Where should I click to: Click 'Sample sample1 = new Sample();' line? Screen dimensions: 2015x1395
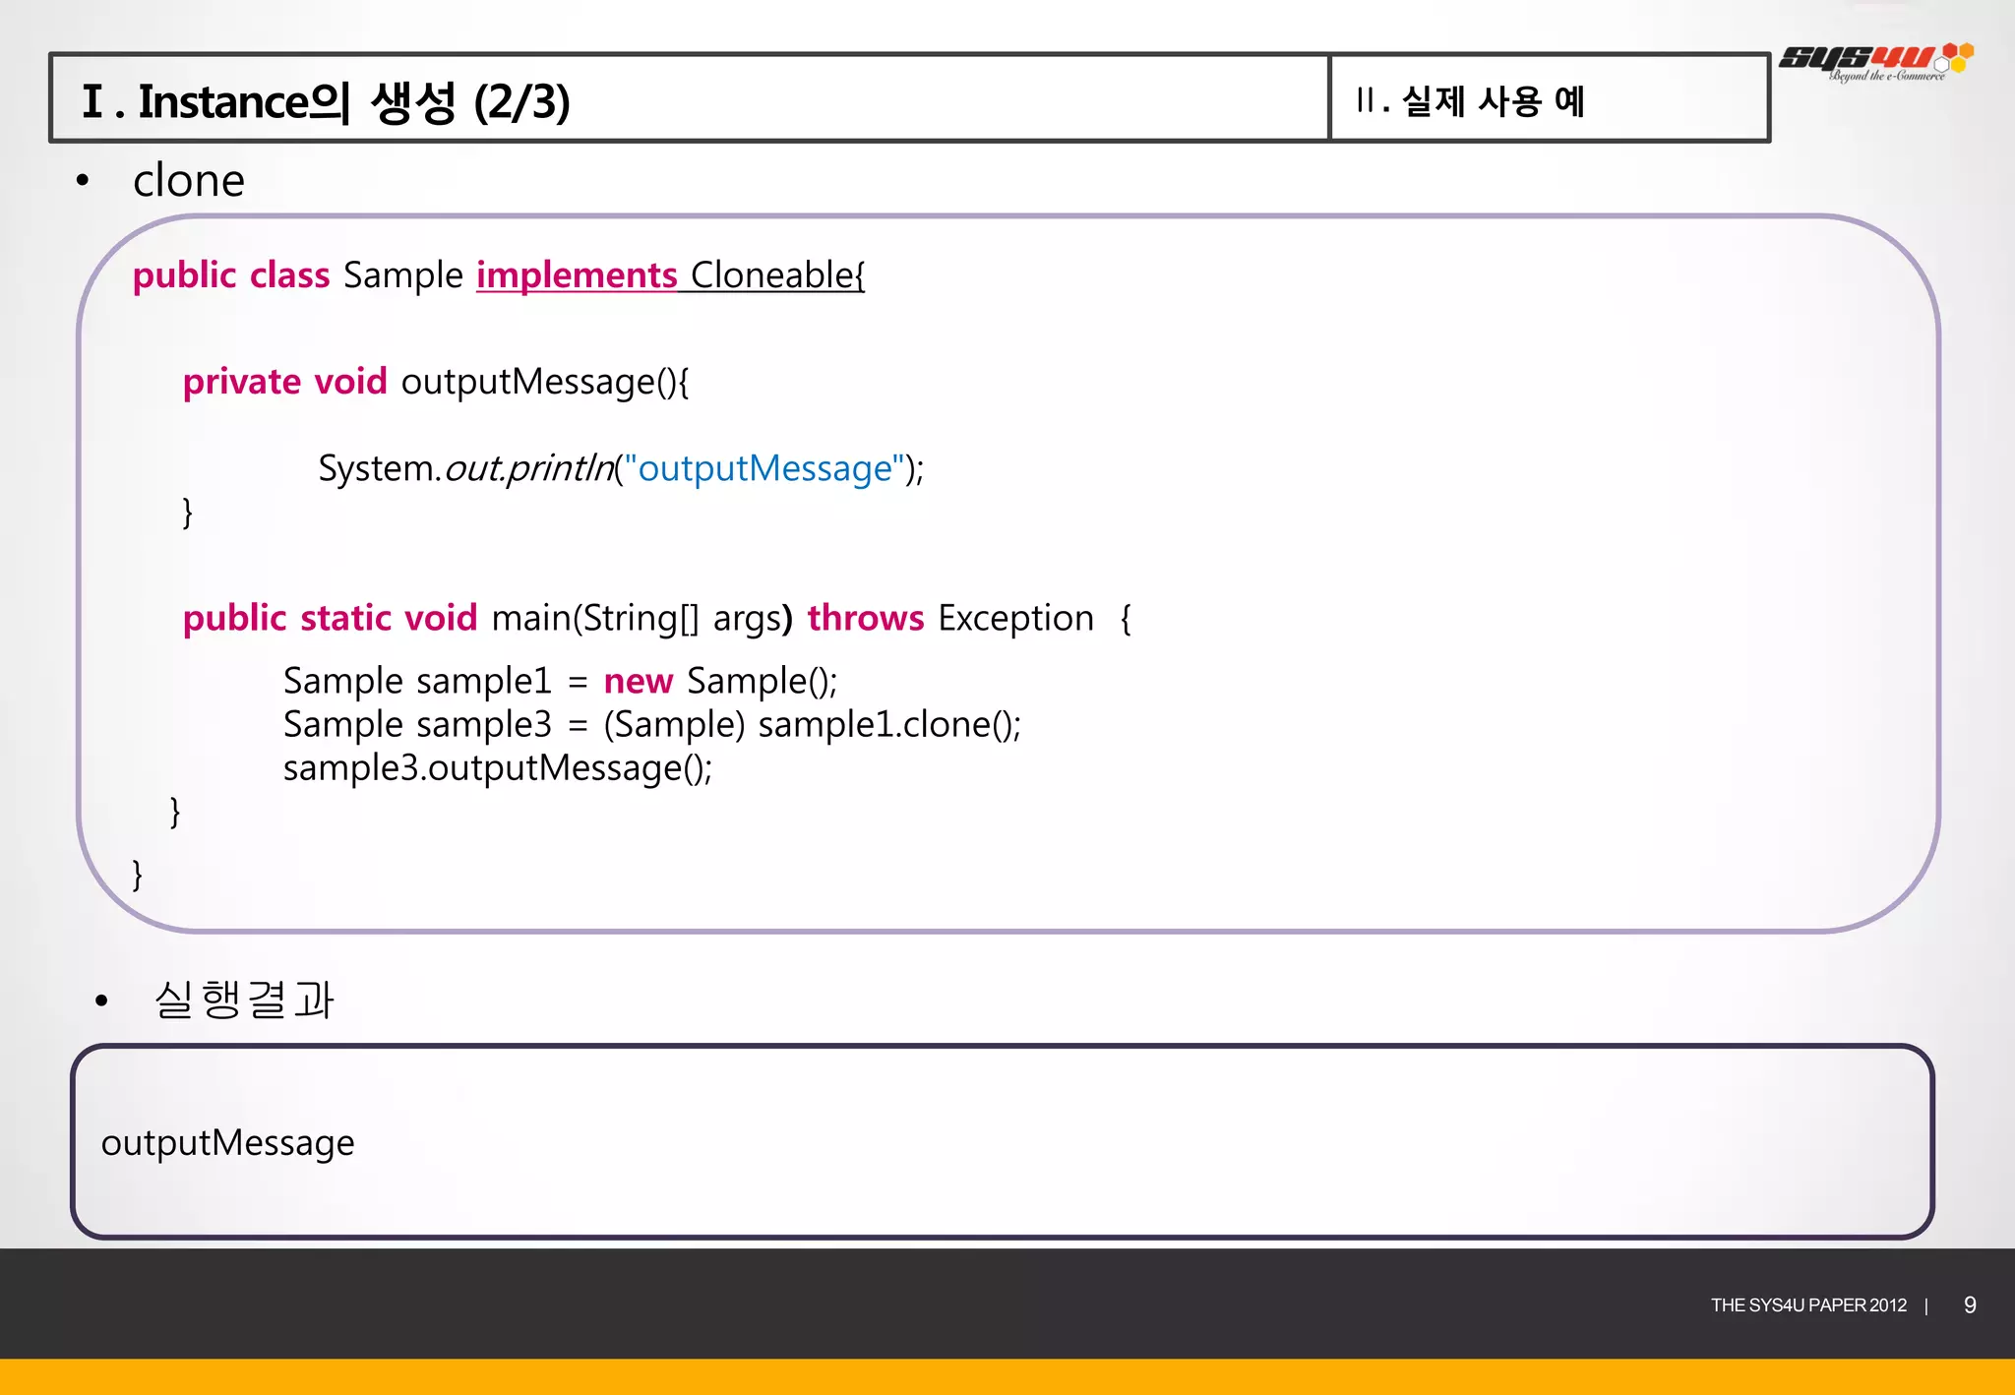click(x=560, y=681)
